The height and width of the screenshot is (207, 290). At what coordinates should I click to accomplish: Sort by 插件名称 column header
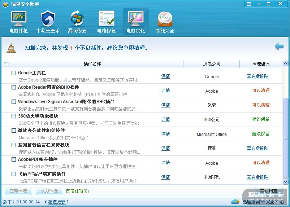click(92, 64)
